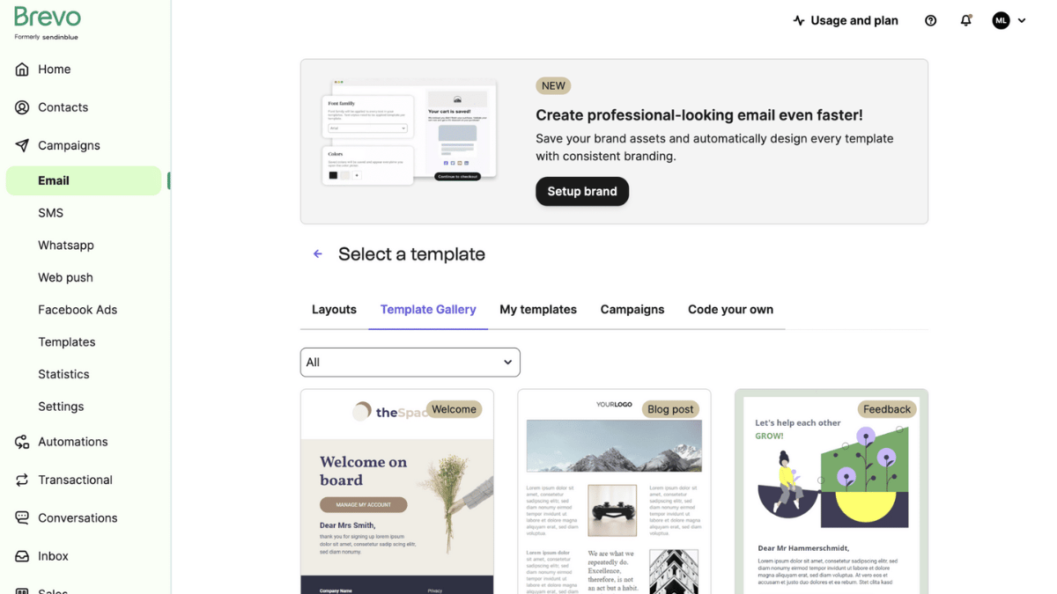Open Conversations chat bubble icon
The width and height of the screenshot is (1057, 594).
pyautogui.click(x=22, y=517)
